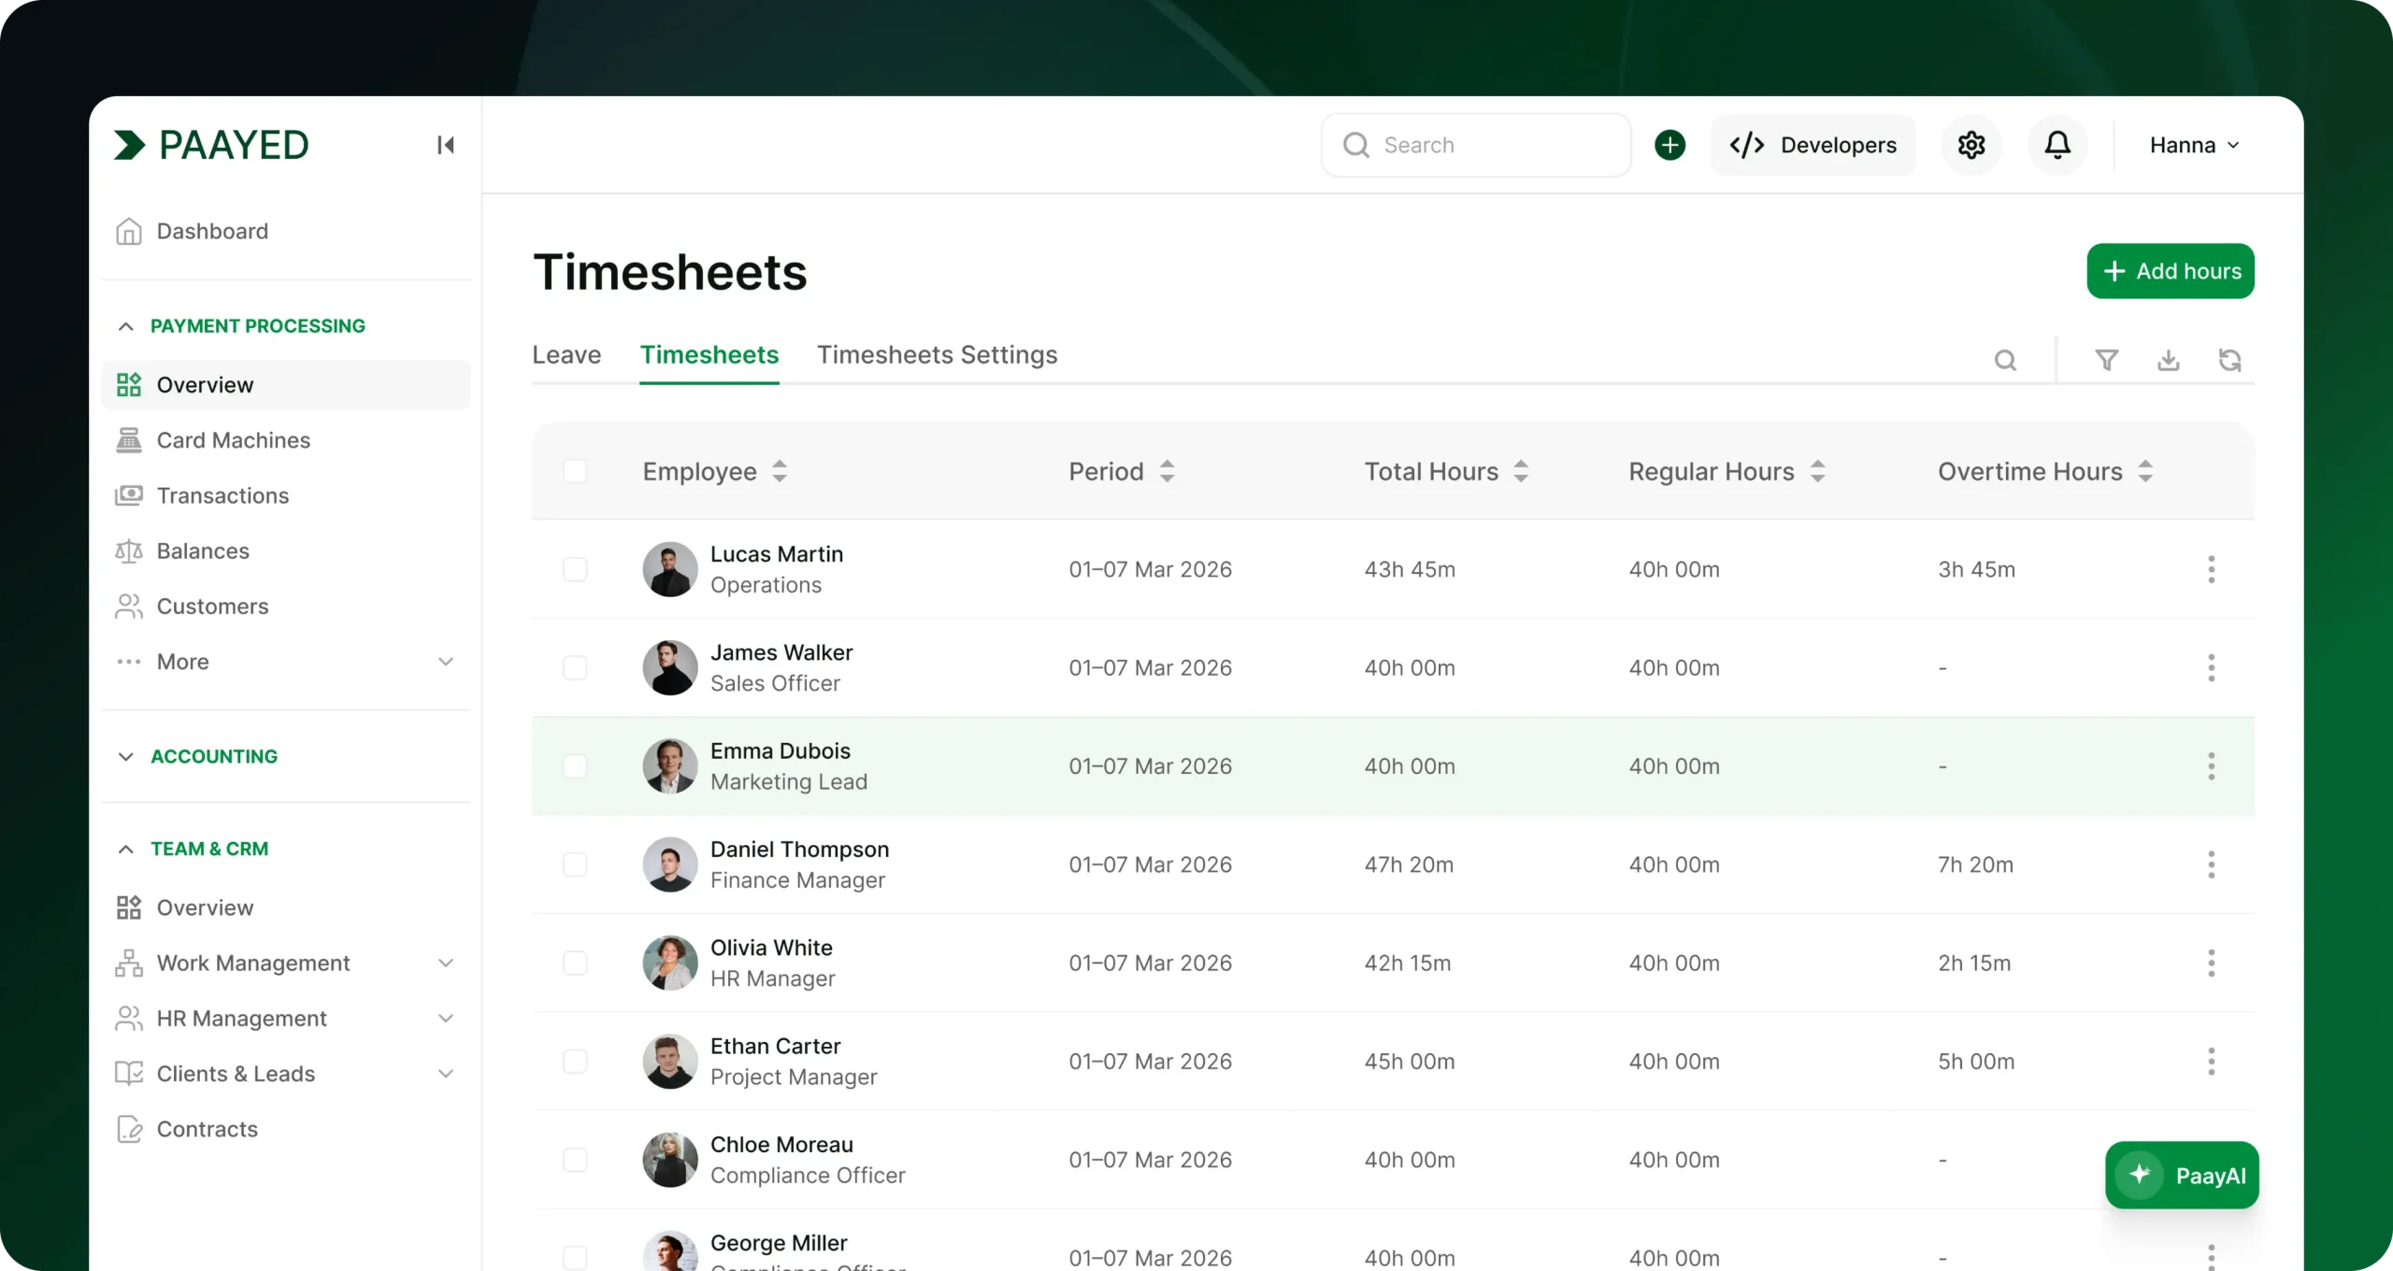Click the table search magnifier icon
The width and height of the screenshot is (2393, 1271).
point(2005,360)
